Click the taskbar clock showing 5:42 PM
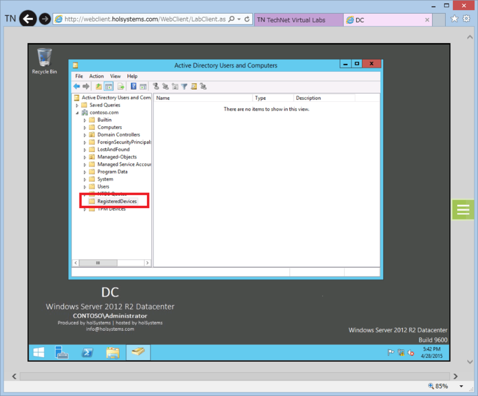This screenshot has width=478, height=396. [431, 352]
